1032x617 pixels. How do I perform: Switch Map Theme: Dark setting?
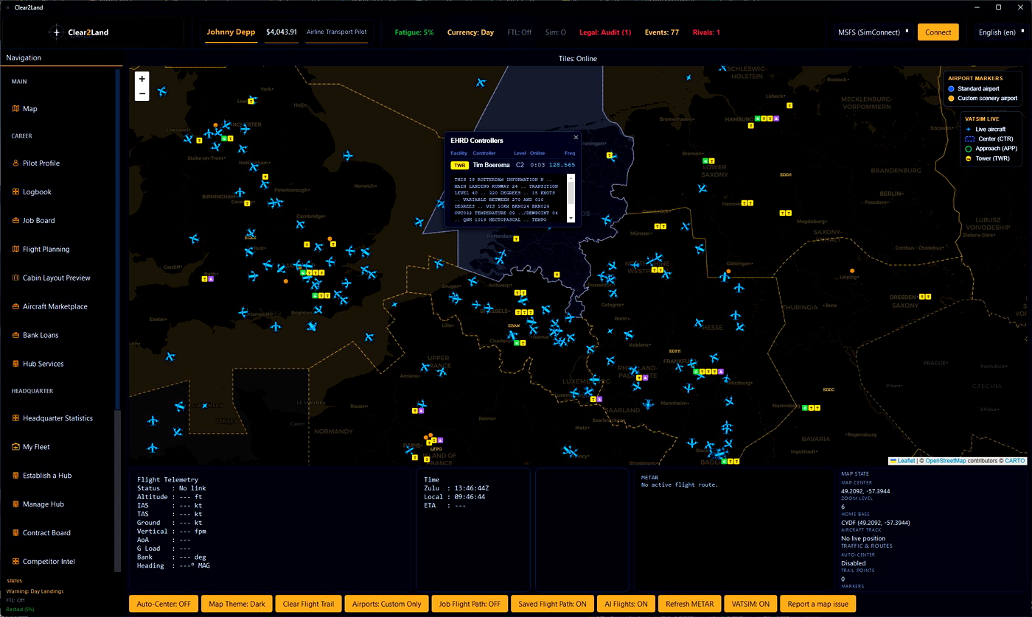point(236,604)
